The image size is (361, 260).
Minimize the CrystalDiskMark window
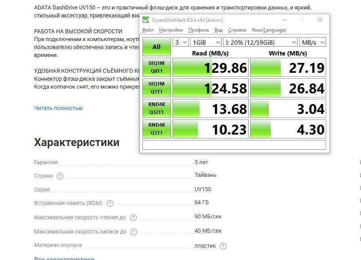pos(284,20)
